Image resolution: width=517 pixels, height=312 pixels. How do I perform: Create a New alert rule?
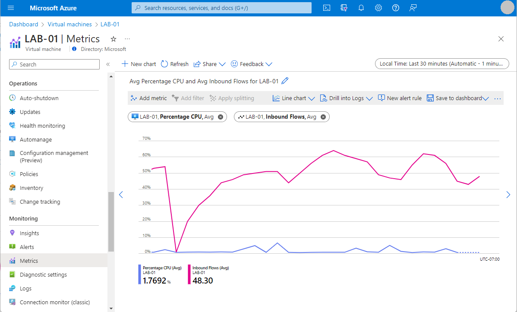400,98
